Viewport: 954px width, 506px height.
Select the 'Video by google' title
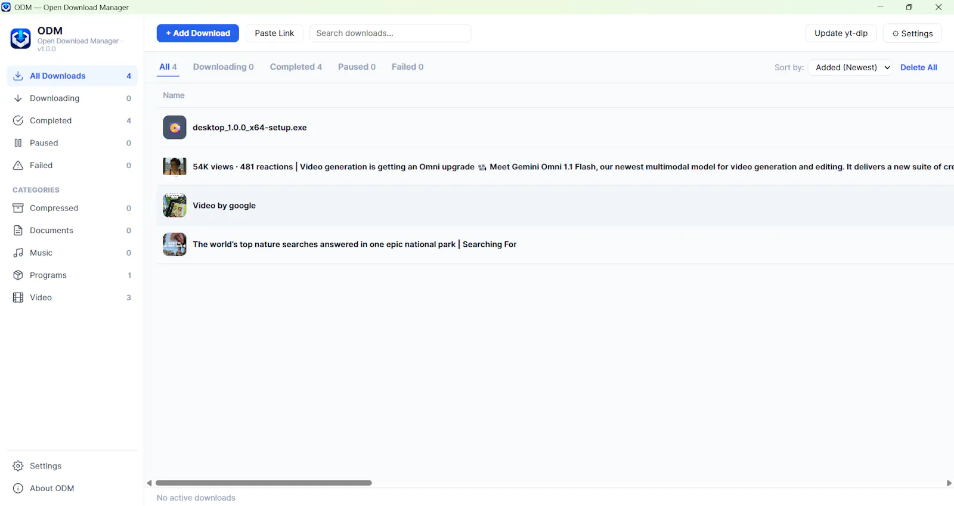tap(224, 206)
